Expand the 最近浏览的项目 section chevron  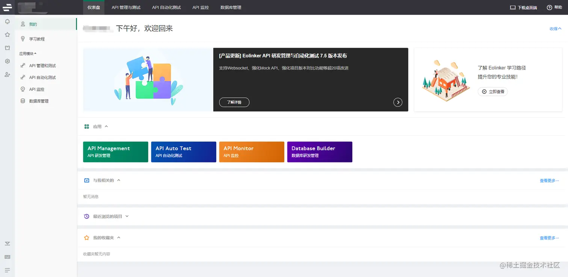coord(127,216)
